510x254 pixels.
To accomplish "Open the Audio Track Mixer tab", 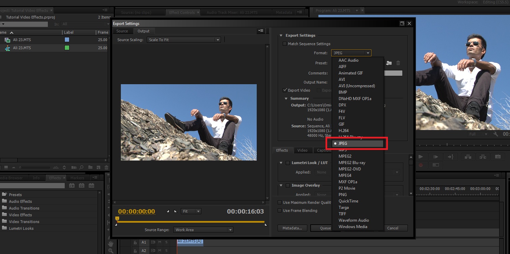I will click(232, 12).
